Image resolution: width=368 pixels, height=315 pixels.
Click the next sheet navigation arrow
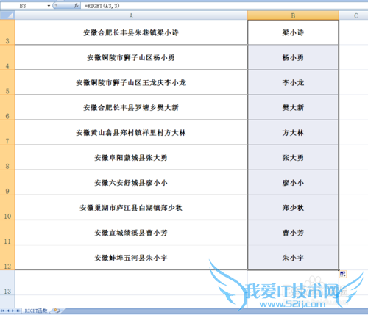13,311
